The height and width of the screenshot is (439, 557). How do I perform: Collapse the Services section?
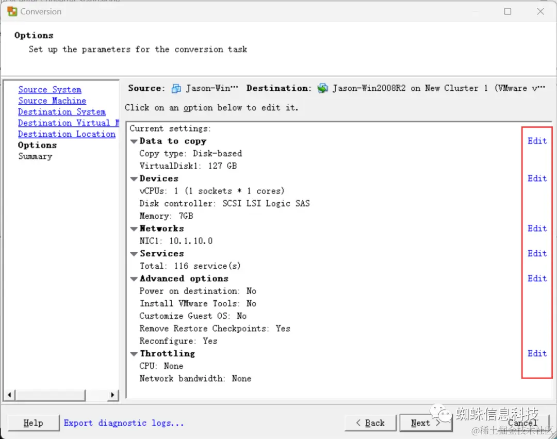click(x=134, y=254)
